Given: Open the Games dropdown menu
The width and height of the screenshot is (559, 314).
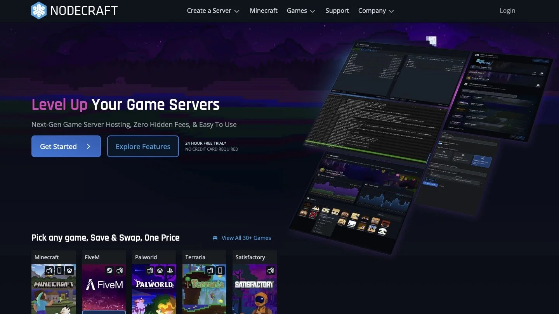Looking at the screenshot, I should pos(301,11).
